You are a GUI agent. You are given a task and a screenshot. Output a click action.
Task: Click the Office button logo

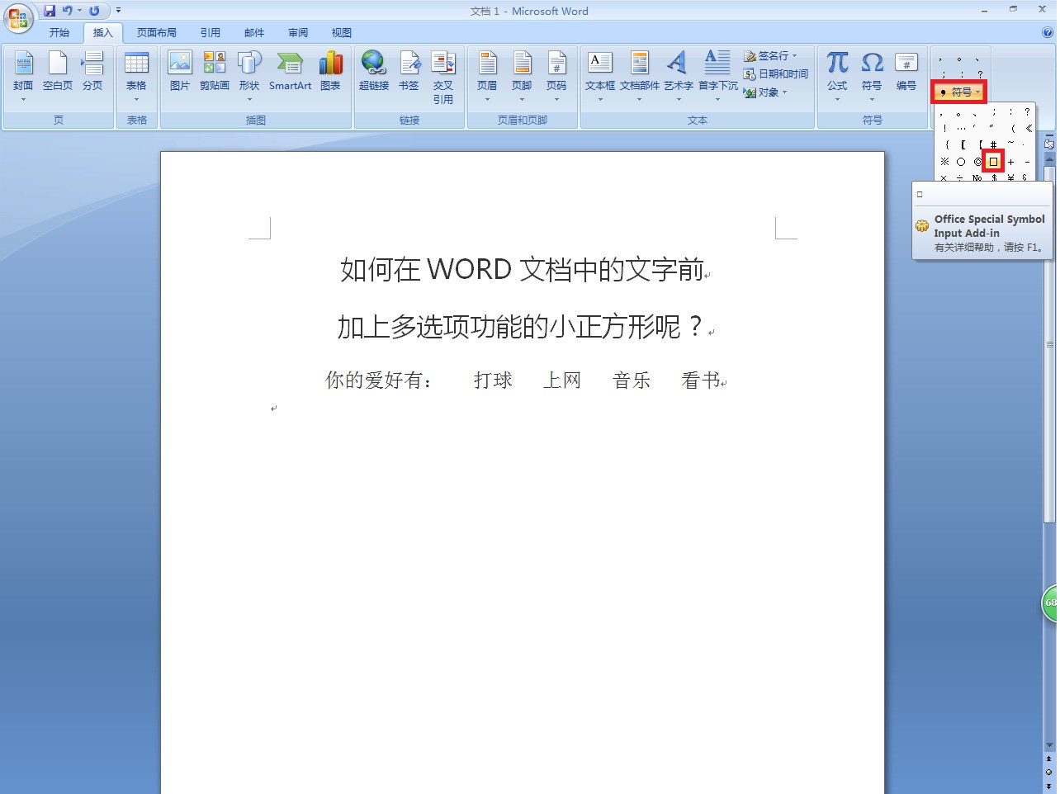coord(17,17)
